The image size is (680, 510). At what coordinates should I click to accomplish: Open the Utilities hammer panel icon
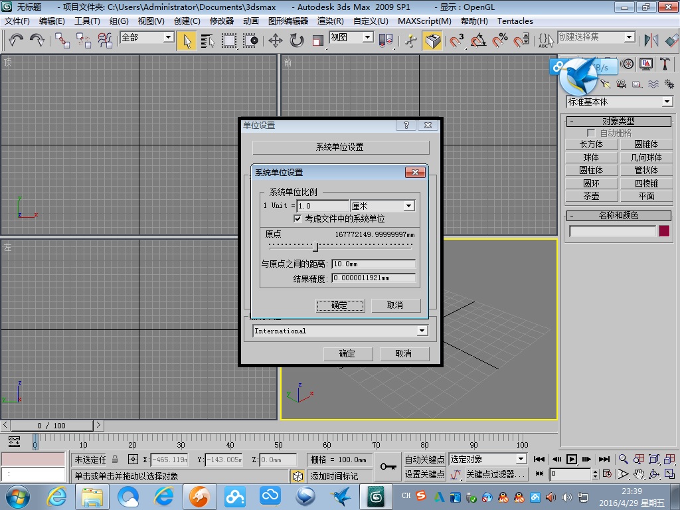point(665,64)
